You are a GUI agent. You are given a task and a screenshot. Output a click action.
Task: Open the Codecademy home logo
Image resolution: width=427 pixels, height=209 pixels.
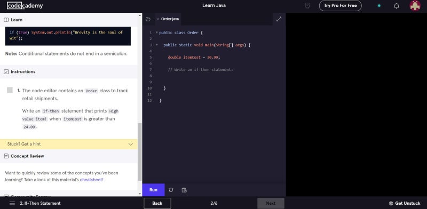(25, 6)
